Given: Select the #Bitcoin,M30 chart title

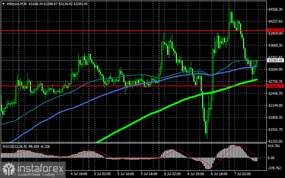Looking at the screenshot, I should coord(16,4).
